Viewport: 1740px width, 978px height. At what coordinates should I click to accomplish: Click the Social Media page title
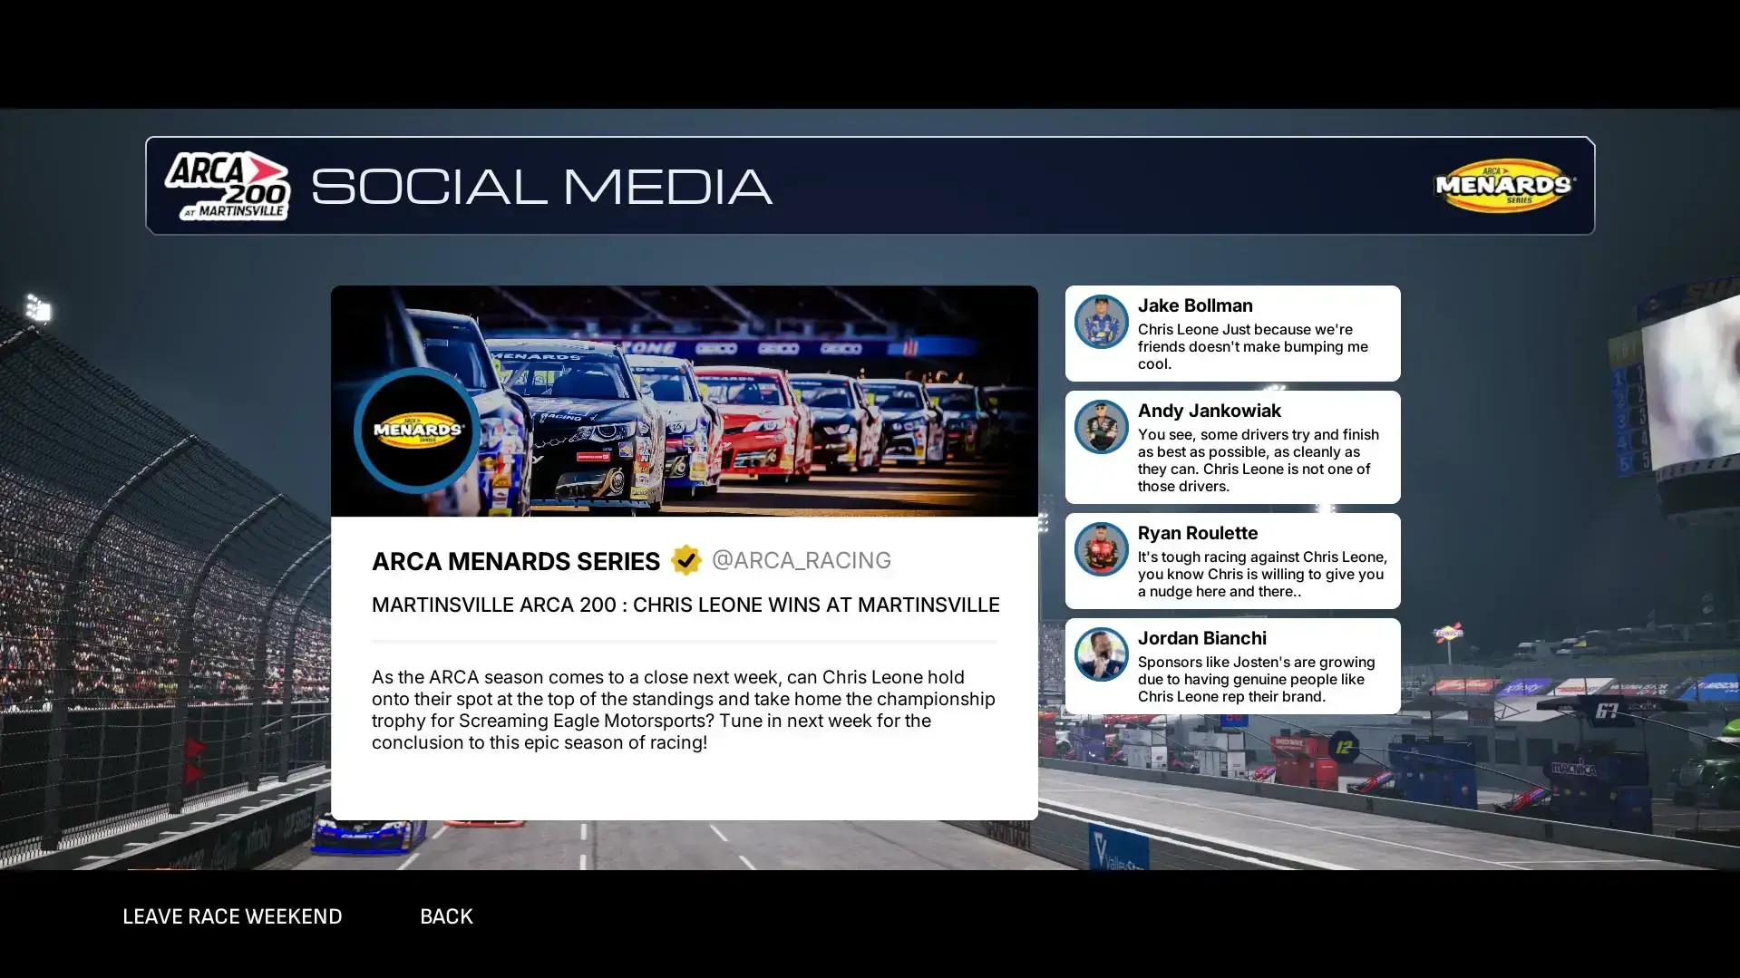pyautogui.click(x=541, y=186)
